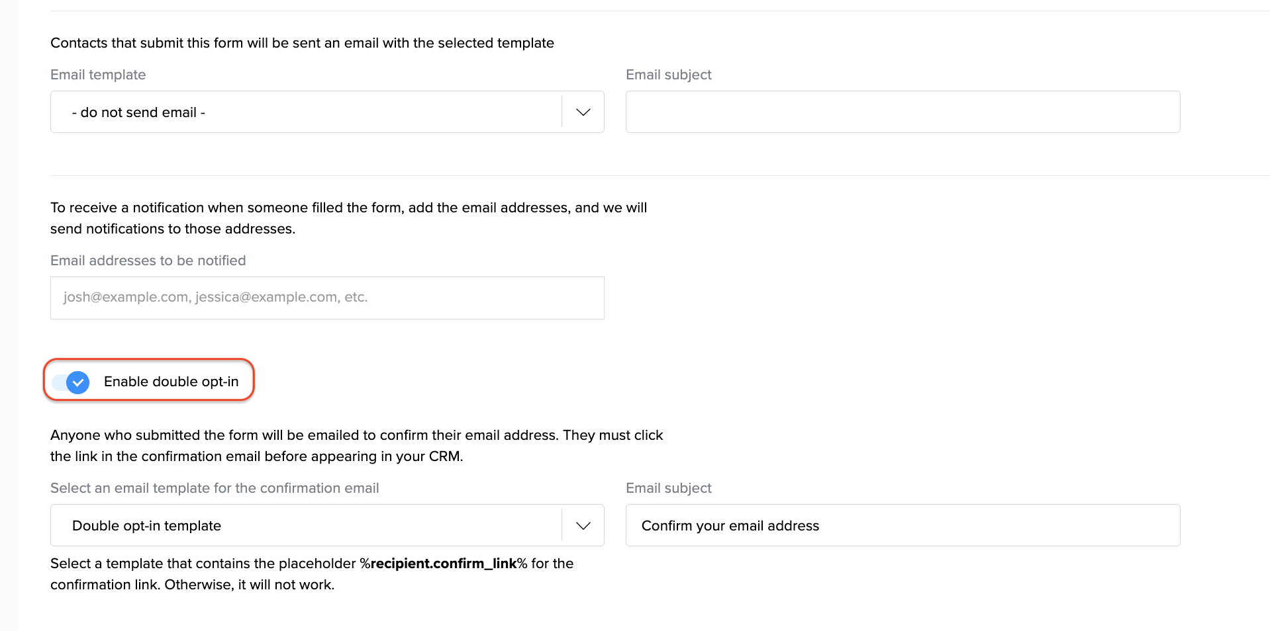Click the "Email addresses to be notified" label

148,261
